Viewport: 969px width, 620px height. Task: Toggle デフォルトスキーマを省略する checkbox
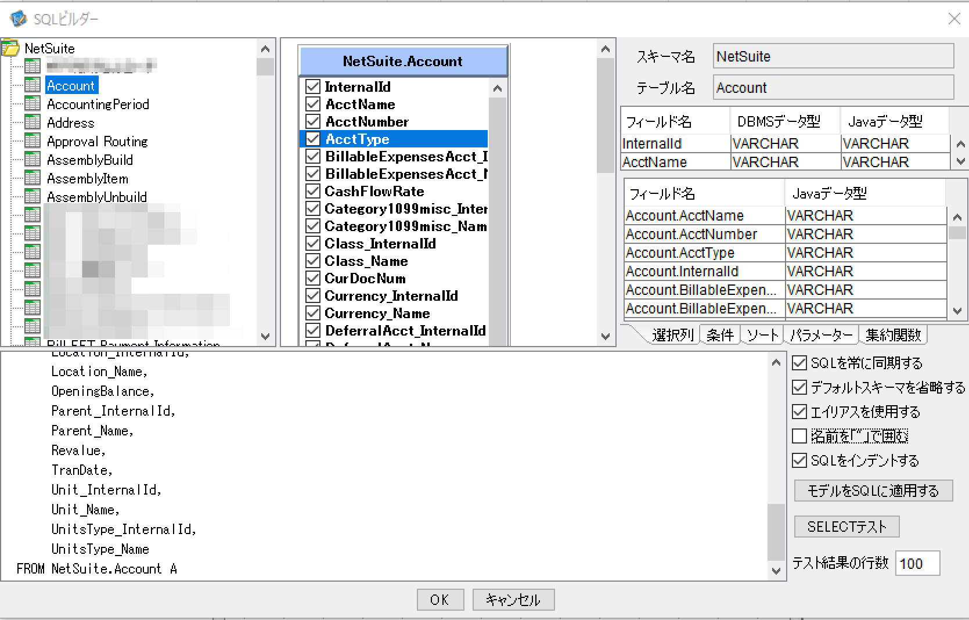tap(799, 387)
